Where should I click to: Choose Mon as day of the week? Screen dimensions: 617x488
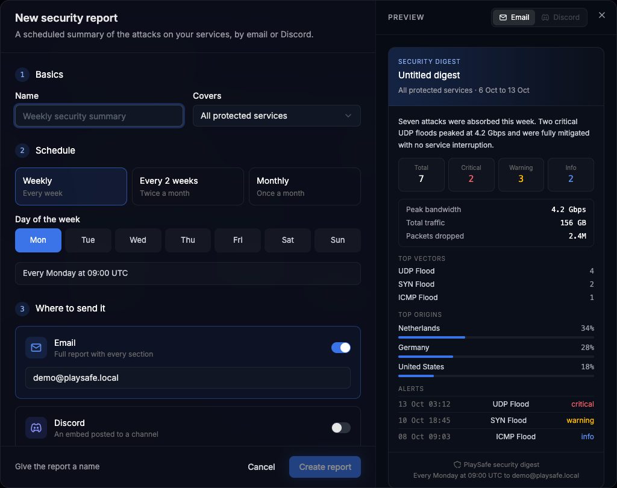pos(38,240)
